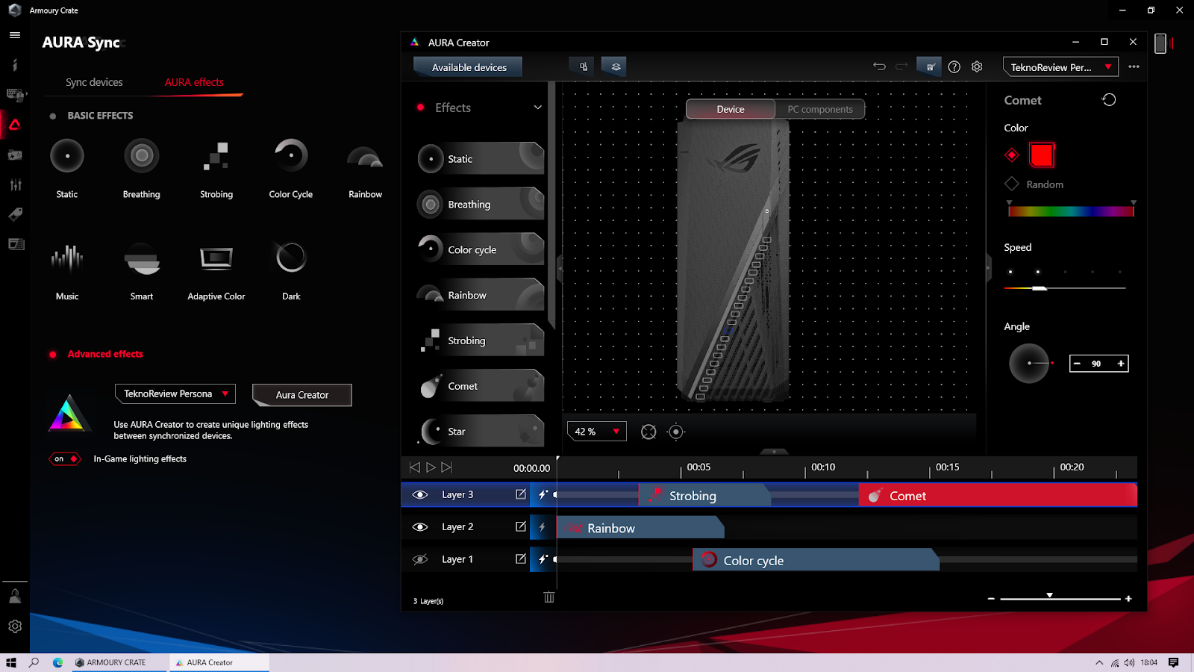Click the red color swatch
The height and width of the screenshot is (672, 1194).
coord(1042,155)
